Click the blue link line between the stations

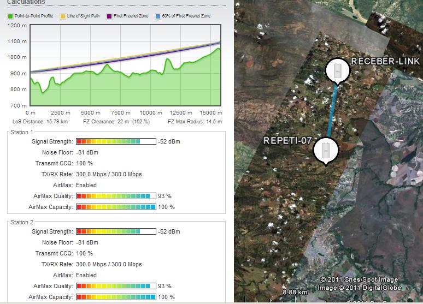coord(332,111)
